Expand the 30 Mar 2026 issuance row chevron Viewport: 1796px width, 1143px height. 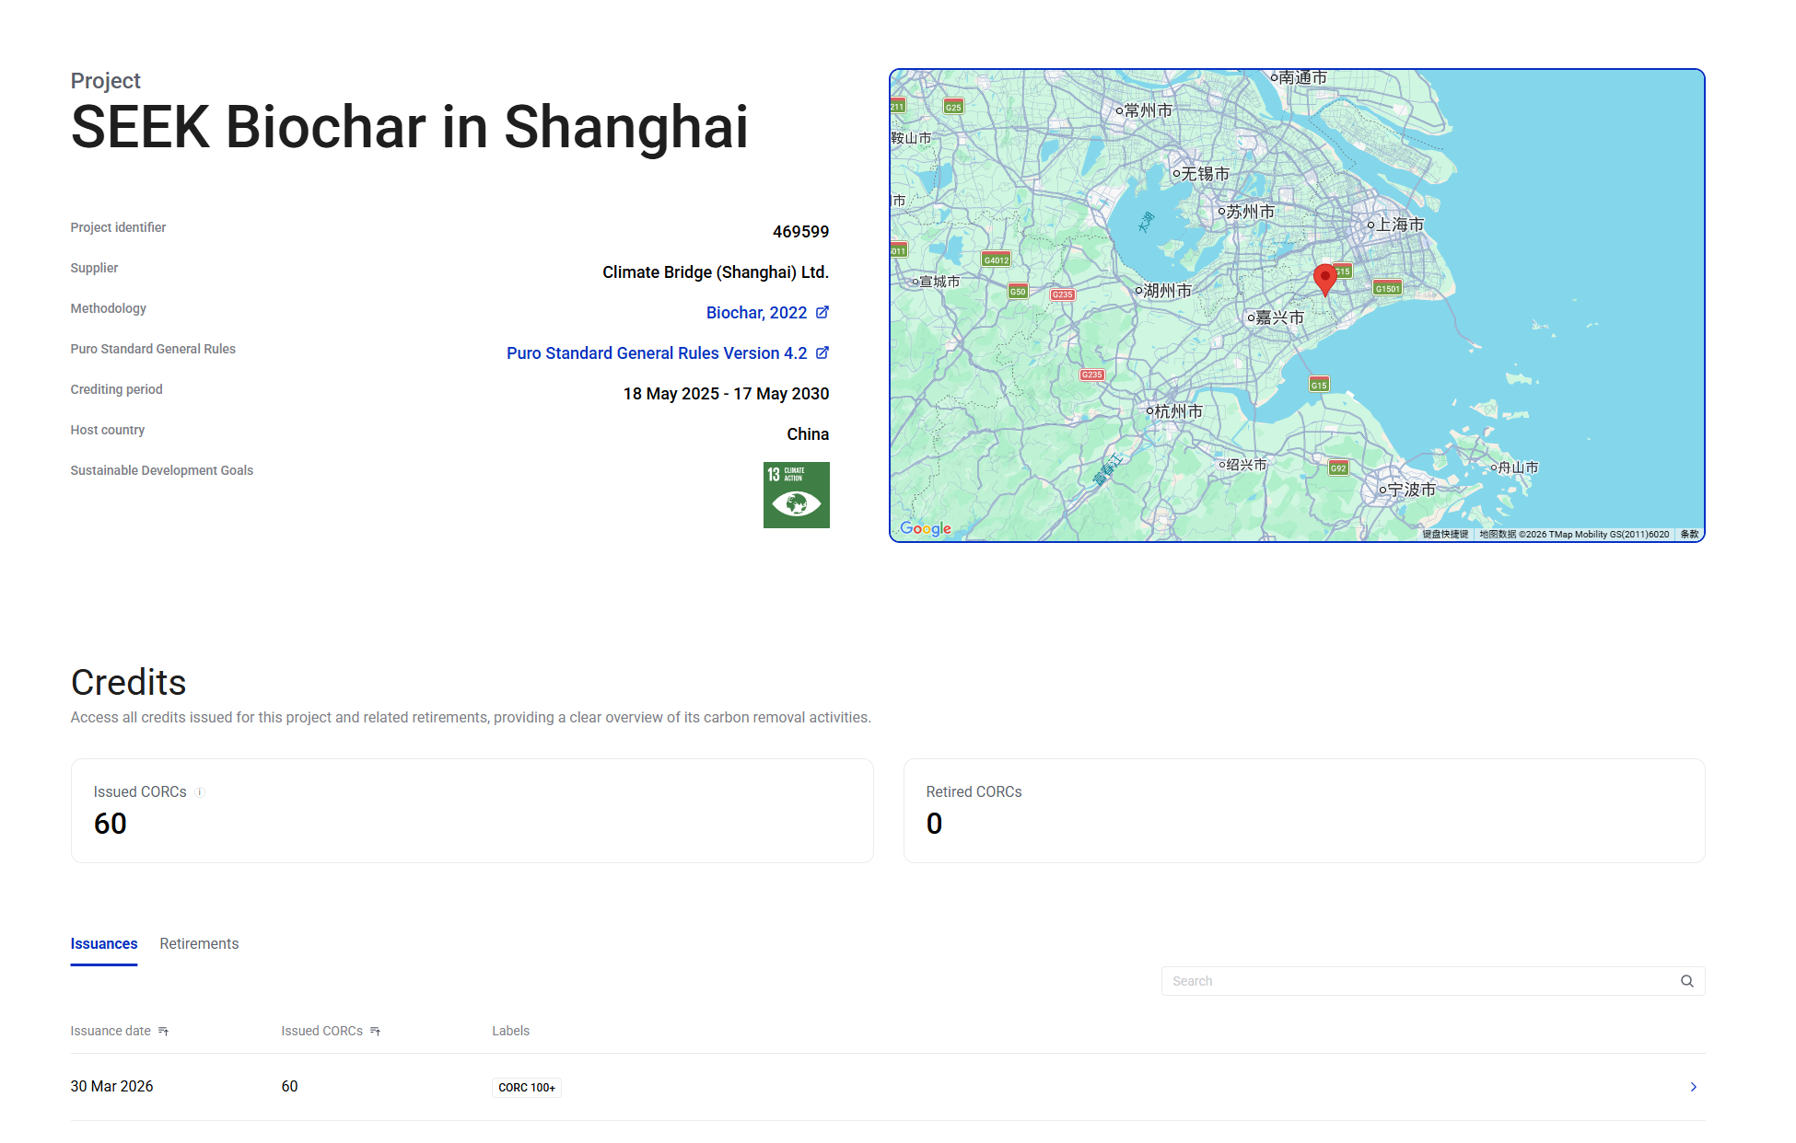[1693, 1087]
